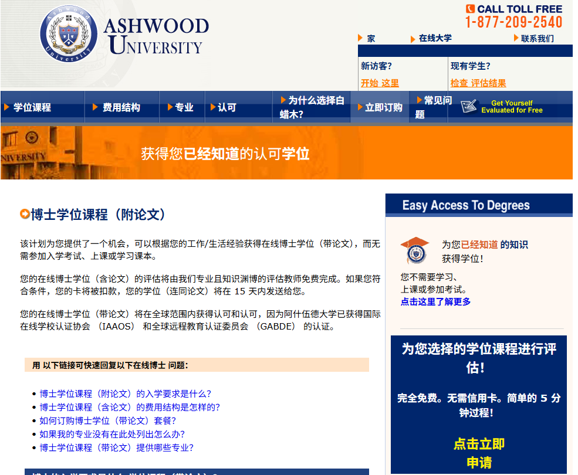Follow the 点击这里了解更多 link
The width and height of the screenshot is (578, 475).
435,301
